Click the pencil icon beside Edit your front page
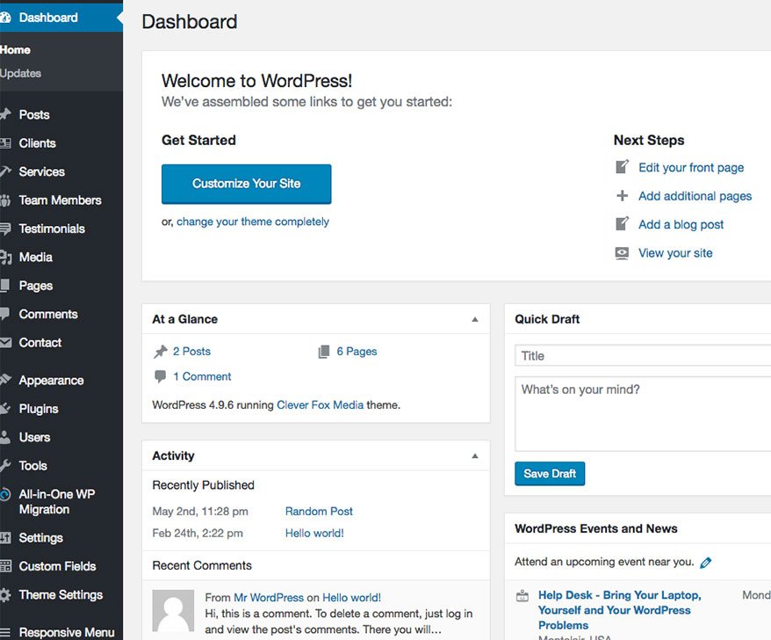The image size is (771, 640). pyautogui.click(x=622, y=167)
